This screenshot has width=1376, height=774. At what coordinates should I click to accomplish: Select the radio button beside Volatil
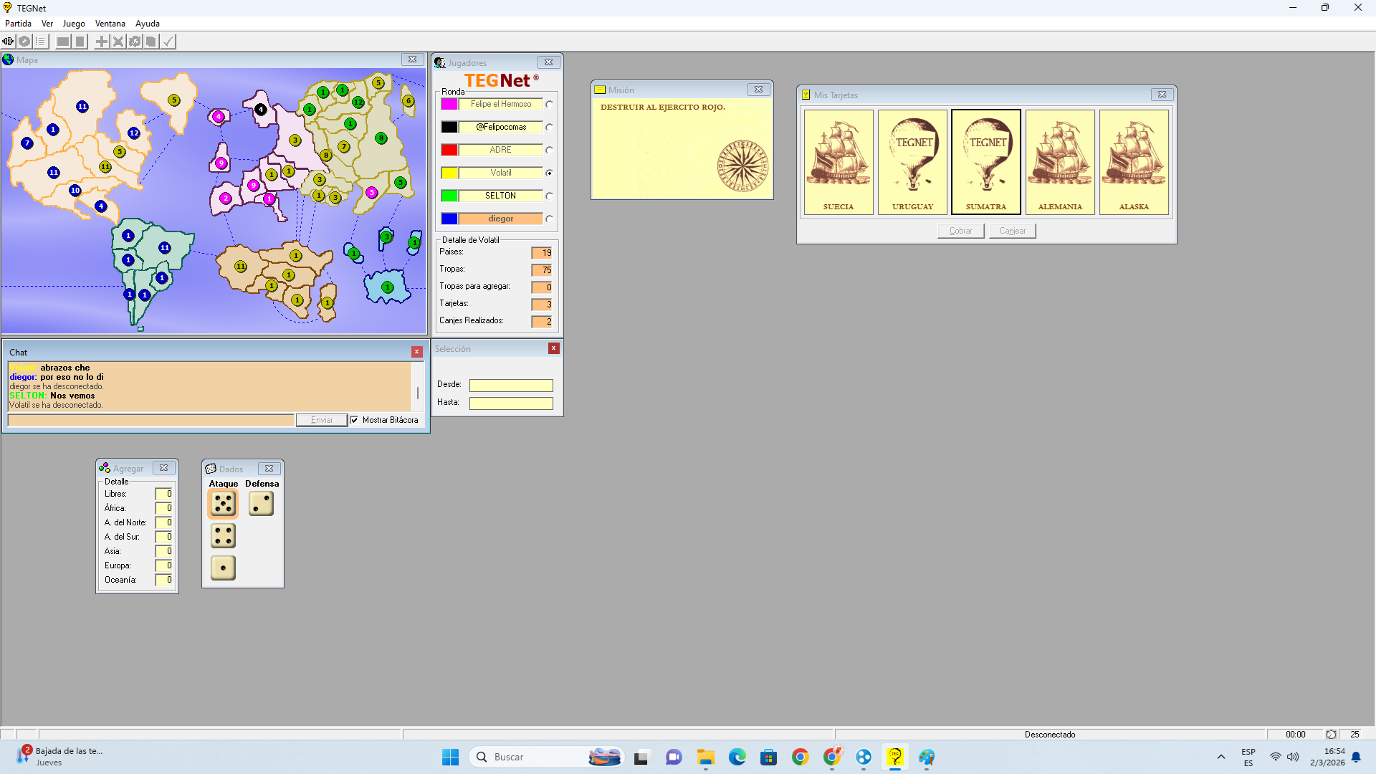(x=549, y=173)
